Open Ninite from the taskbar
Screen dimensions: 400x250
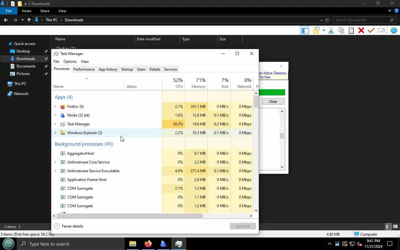click(163, 244)
